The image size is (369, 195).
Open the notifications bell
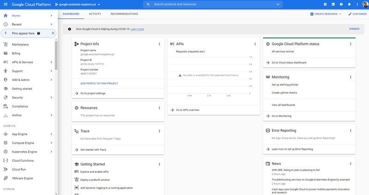pos(350,4)
